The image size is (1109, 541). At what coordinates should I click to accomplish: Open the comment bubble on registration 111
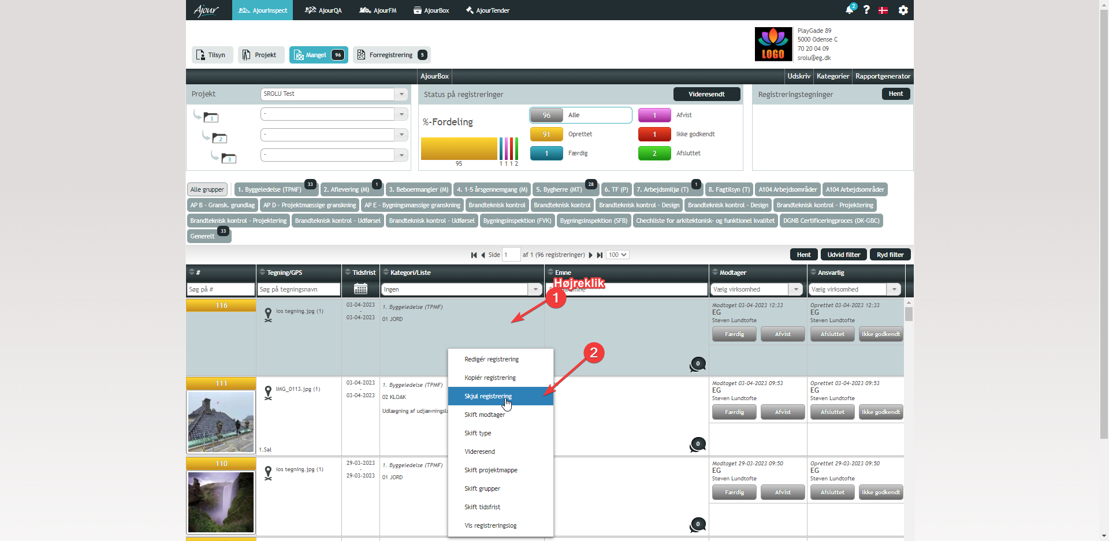click(x=698, y=444)
